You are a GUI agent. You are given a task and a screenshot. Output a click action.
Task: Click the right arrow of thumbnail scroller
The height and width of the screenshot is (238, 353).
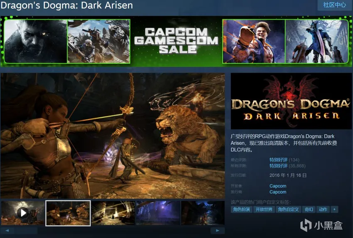(218, 231)
